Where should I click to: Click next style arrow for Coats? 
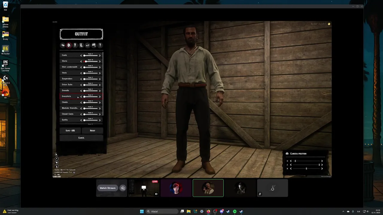[x=100, y=56]
